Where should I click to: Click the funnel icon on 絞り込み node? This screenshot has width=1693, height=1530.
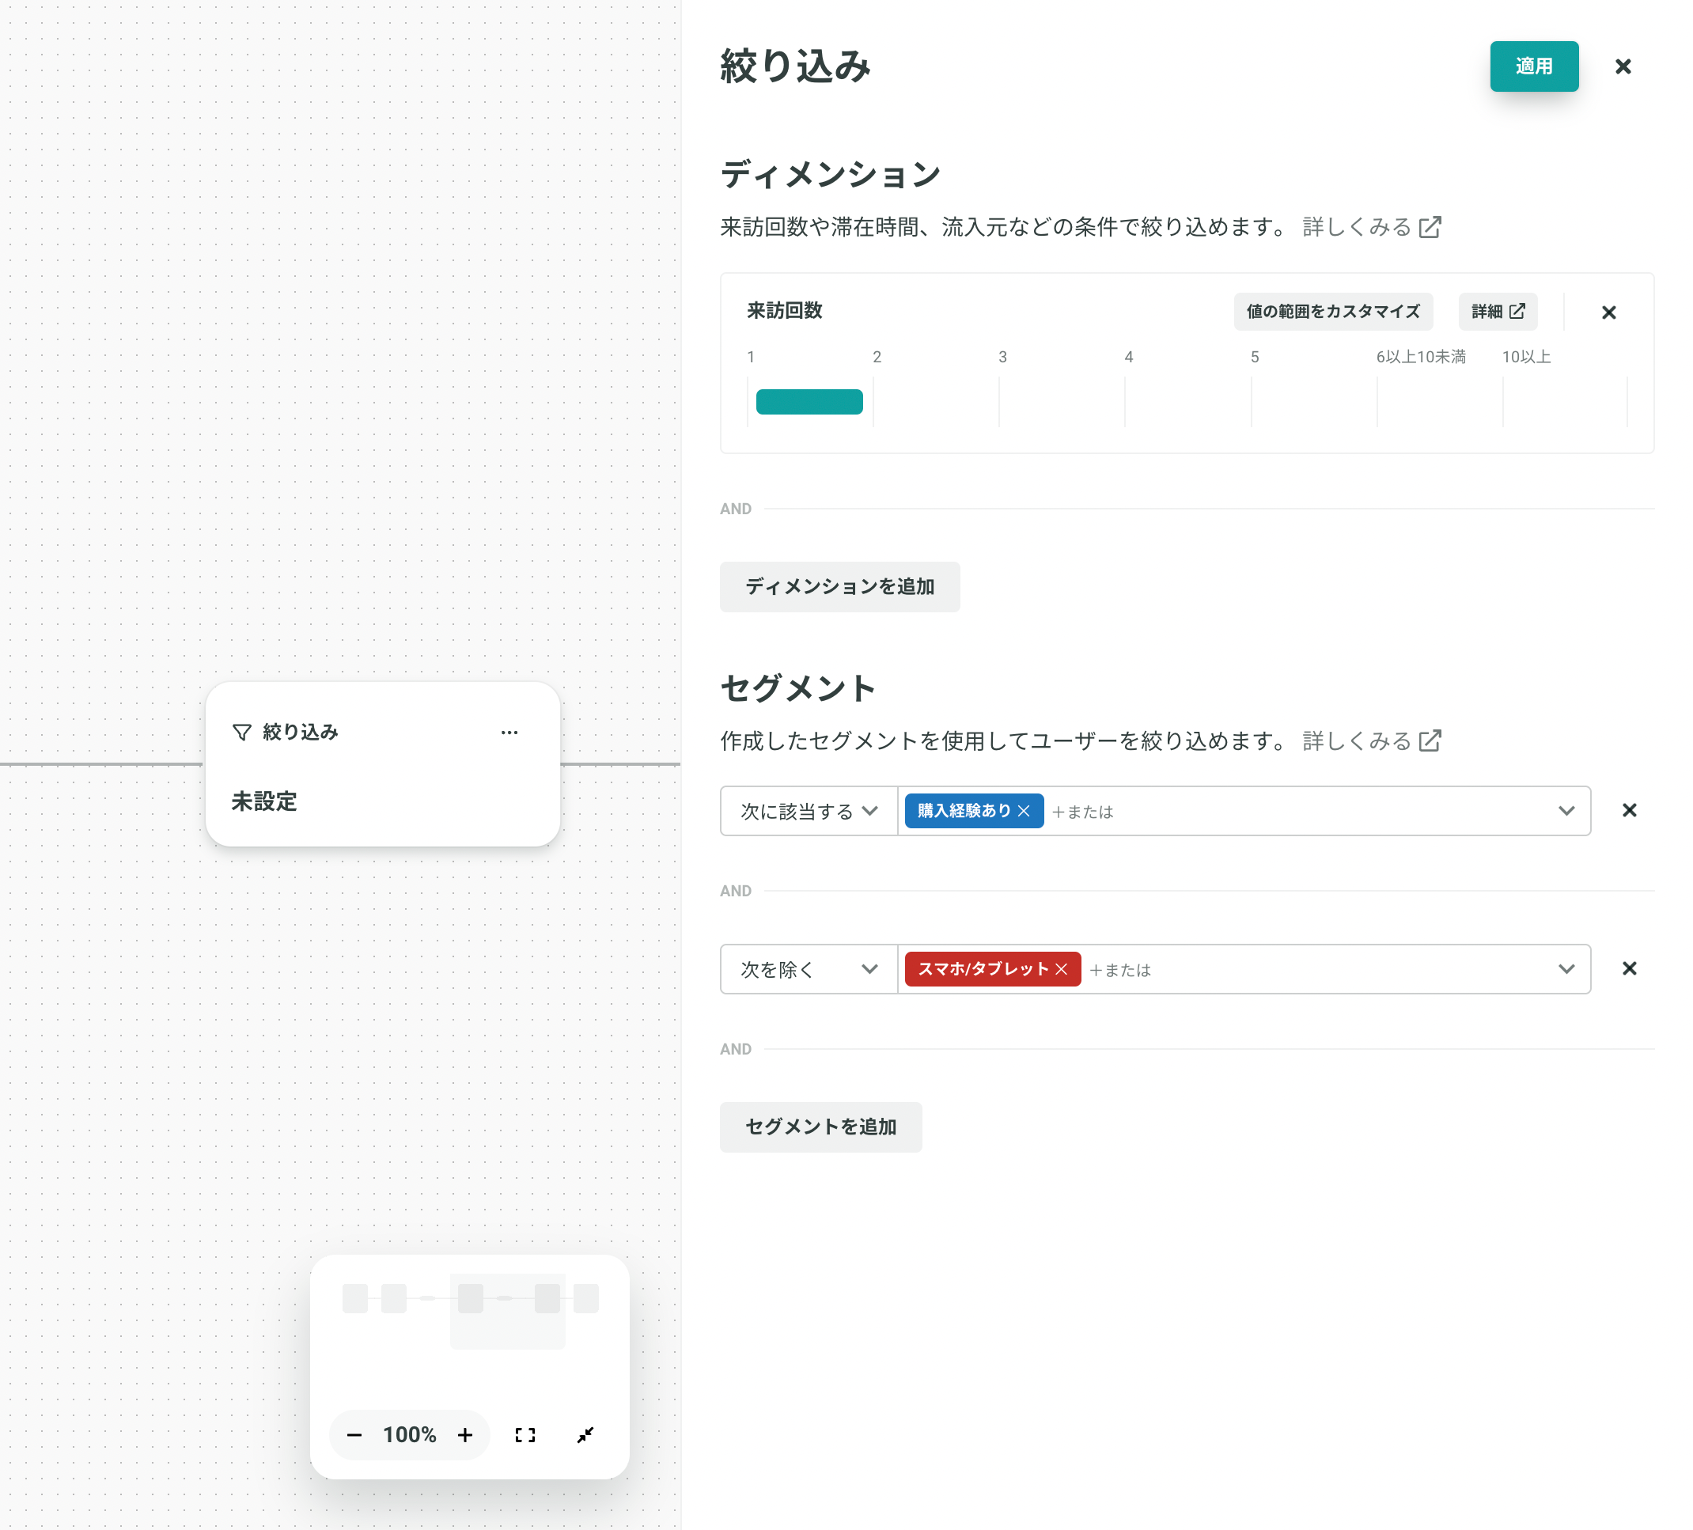pos(242,733)
